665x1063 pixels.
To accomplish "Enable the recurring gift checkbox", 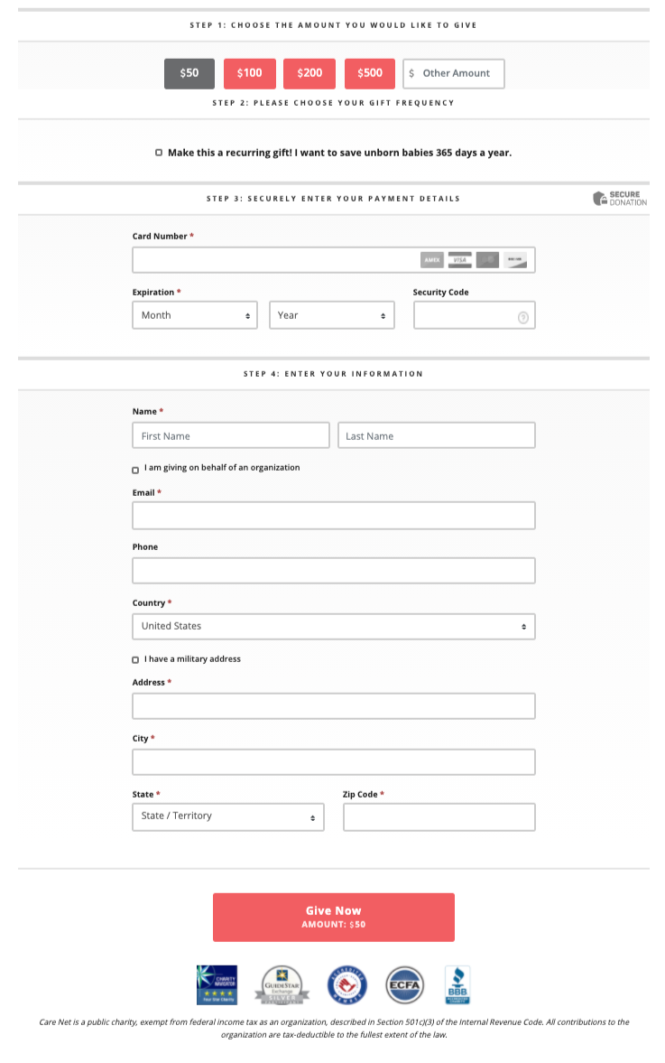I will 159,154.
